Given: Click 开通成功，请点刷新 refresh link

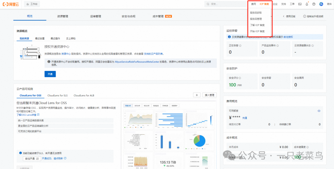Looking at the screenshot, I should pos(52,158).
